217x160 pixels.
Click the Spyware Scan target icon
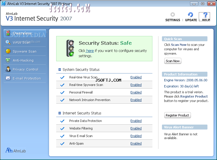point(8,51)
